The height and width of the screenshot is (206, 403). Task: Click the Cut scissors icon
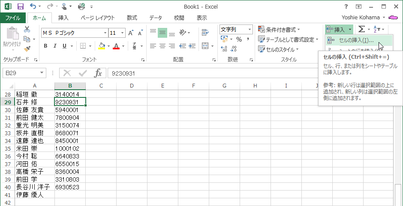[x=27, y=29]
